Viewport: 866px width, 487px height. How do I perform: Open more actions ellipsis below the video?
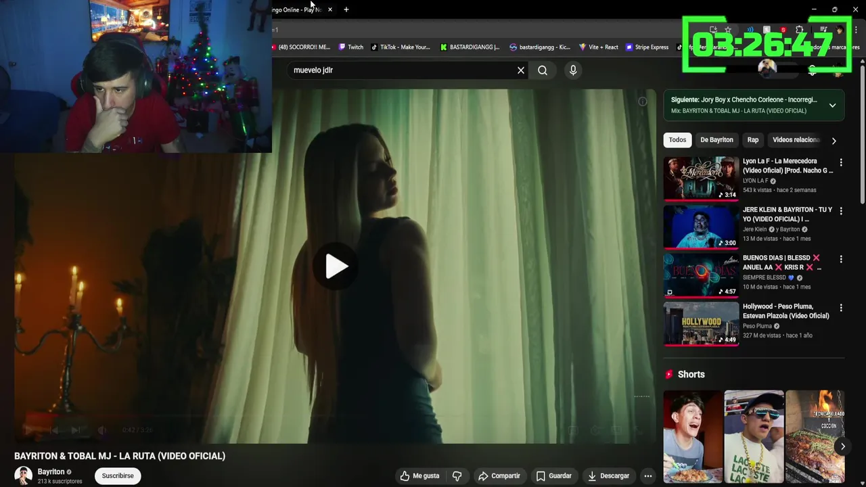(648, 476)
